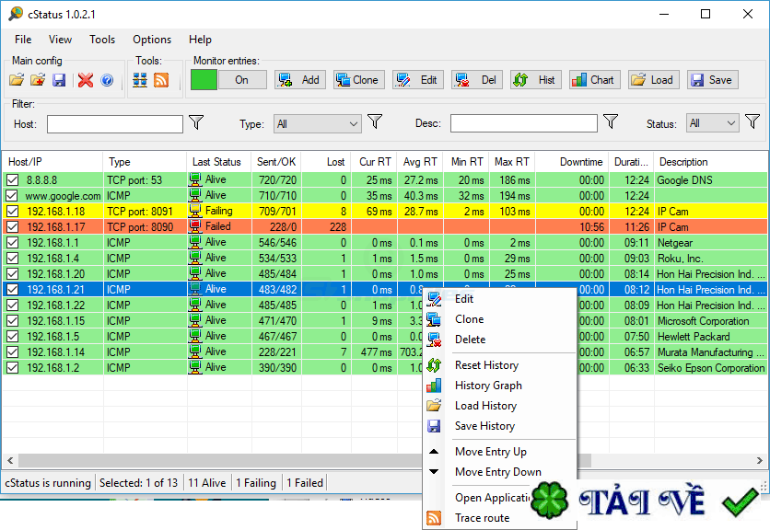
Task: Click the blue help question mark icon
Action: [107, 80]
